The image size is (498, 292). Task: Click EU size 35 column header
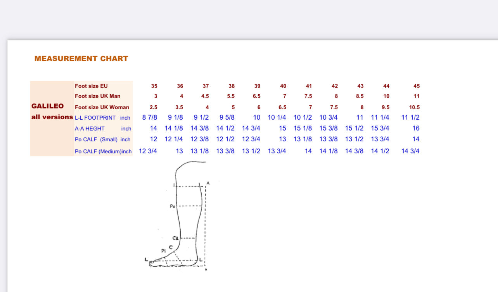pyautogui.click(x=154, y=86)
